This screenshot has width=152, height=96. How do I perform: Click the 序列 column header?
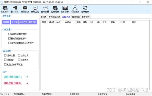tap(44, 22)
